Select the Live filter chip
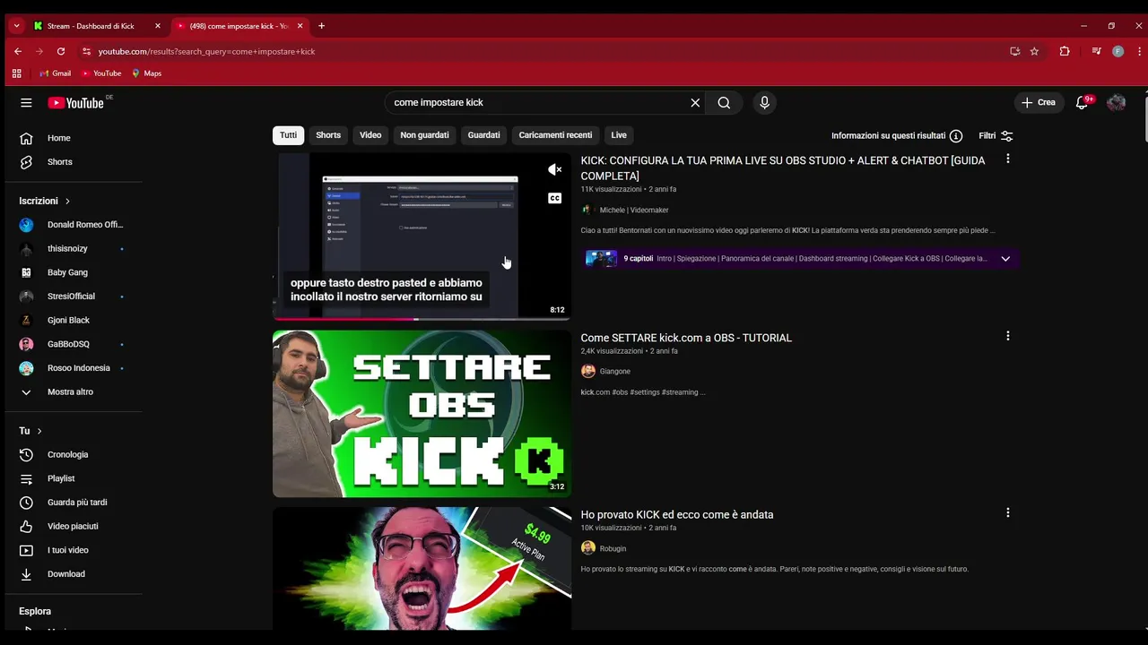This screenshot has height=645, width=1148. (x=619, y=135)
